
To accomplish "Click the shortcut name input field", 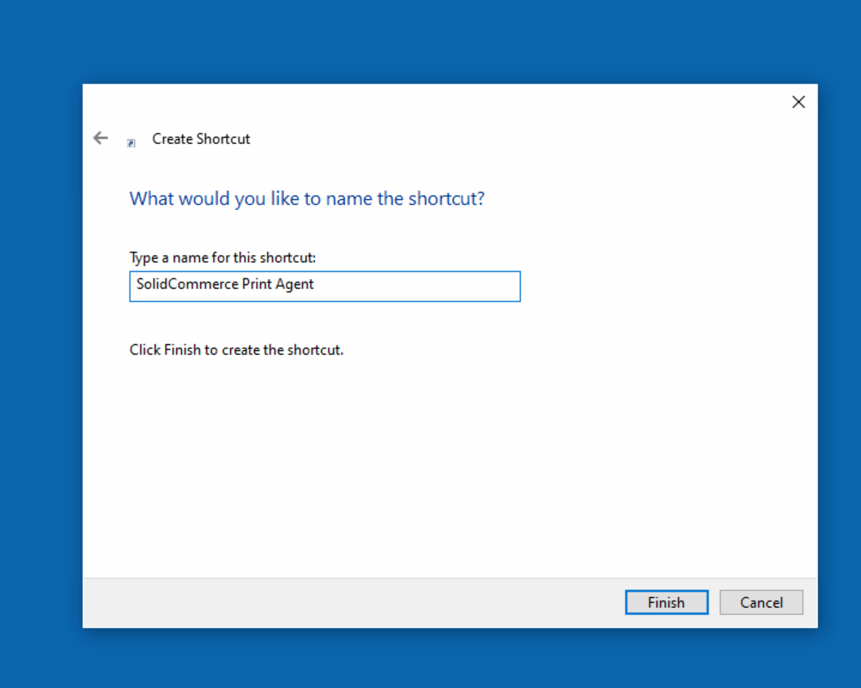I will 325,286.
